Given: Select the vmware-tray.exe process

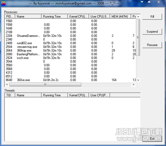Looking at the screenshot, I should click(x=70, y=47).
